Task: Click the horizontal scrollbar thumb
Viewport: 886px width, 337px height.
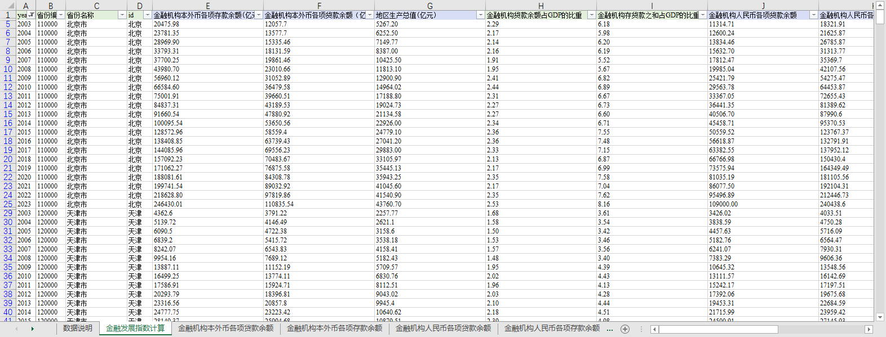Action: point(718,329)
